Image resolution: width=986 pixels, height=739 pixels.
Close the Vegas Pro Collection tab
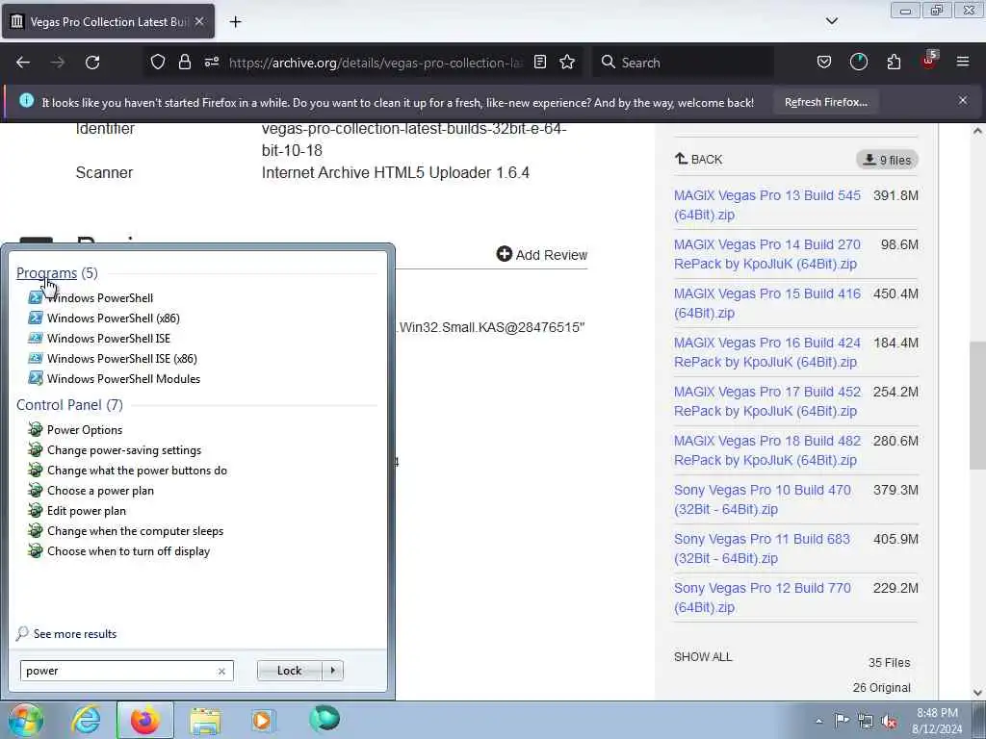(198, 21)
